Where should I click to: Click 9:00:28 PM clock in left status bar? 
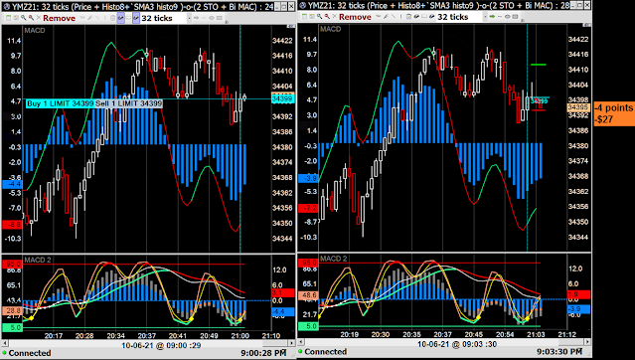pos(263,353)
